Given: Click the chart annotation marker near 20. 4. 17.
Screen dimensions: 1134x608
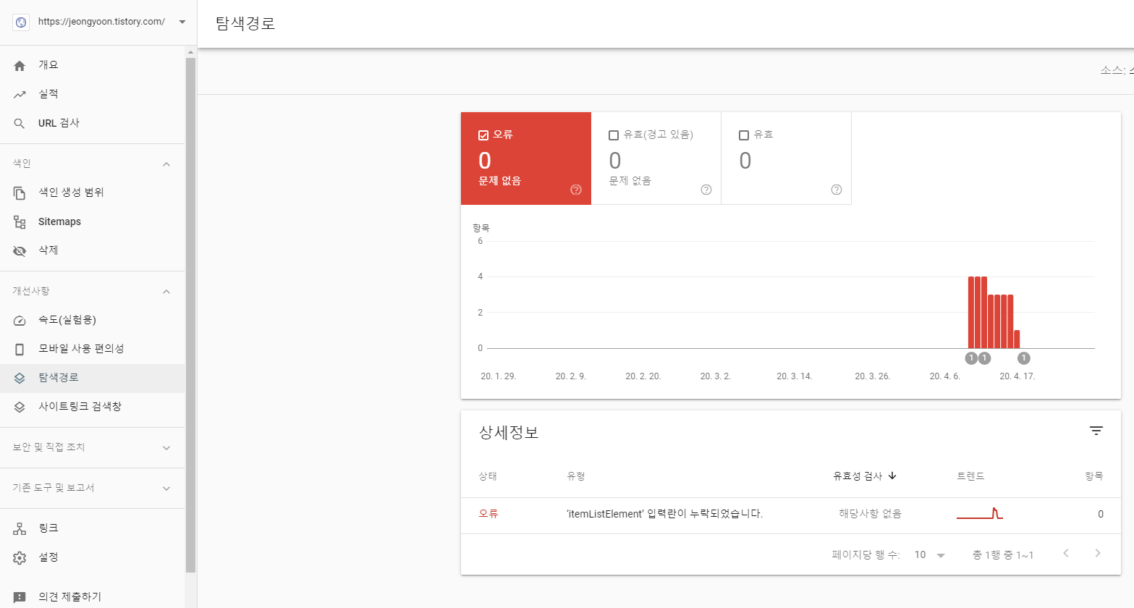Looking at the screenshot, I should [x=1023, y=358].
